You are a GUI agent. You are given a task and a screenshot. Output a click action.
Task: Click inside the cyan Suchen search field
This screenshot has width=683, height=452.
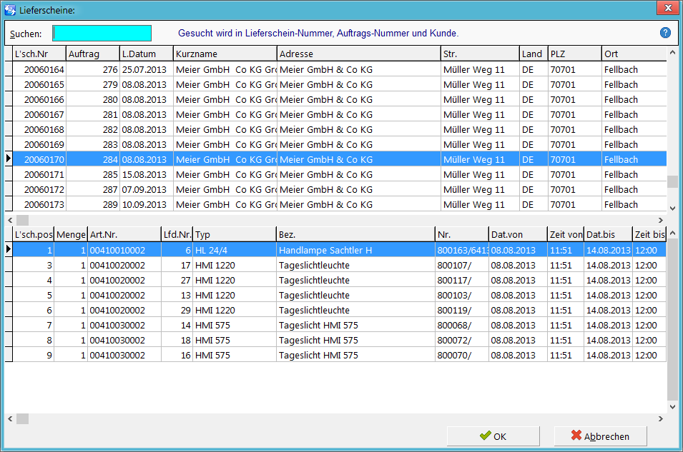102,33
